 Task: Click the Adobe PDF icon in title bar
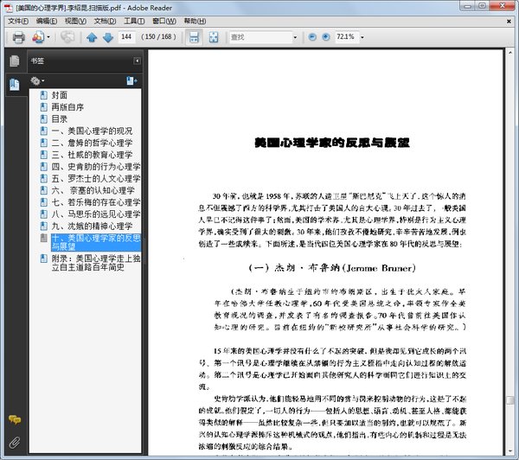tap(9, 8)
